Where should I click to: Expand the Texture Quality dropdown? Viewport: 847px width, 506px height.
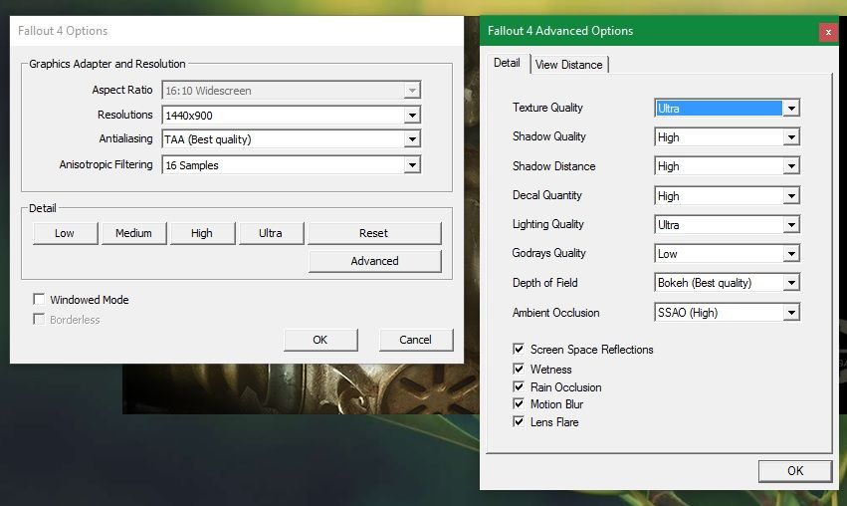[x=727, y=109]
